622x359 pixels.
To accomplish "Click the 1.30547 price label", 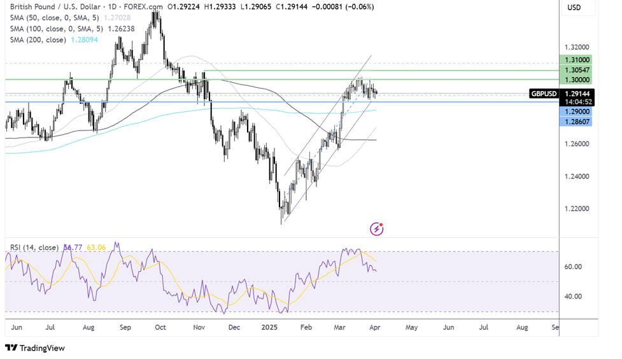I will click(x=576, y=70).
